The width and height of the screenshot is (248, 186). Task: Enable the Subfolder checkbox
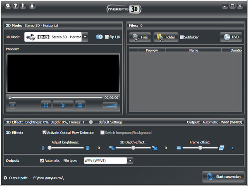click(x=182, y=37)
